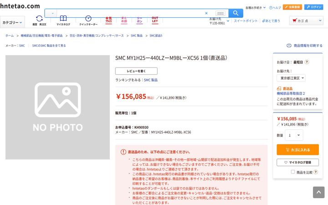Image resolution: width=328 pixels, height=205 pixels.
Task: Expand the shopping cart dropdown
Action: 307,20
